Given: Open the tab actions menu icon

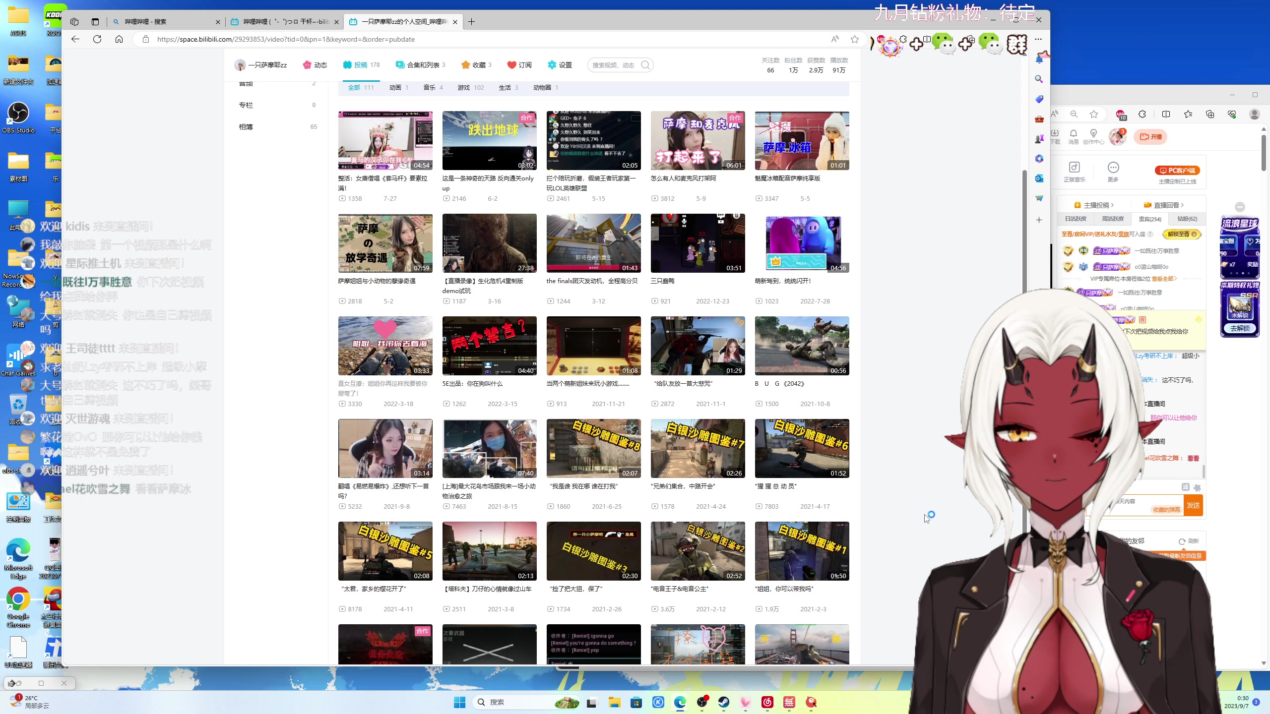Looking at the screenshot, I should tap(95, 22).
